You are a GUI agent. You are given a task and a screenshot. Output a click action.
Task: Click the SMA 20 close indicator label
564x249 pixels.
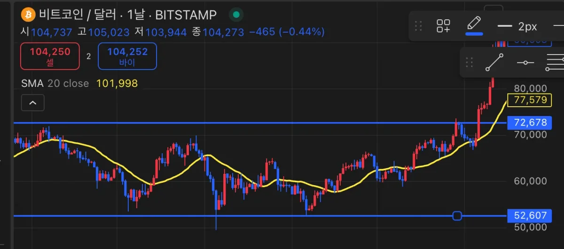55,84
